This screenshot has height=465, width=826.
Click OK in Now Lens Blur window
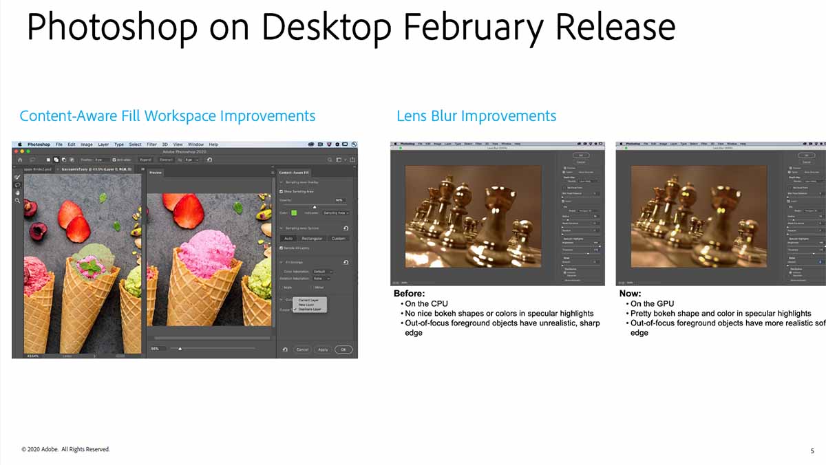[x=806, y=155]
